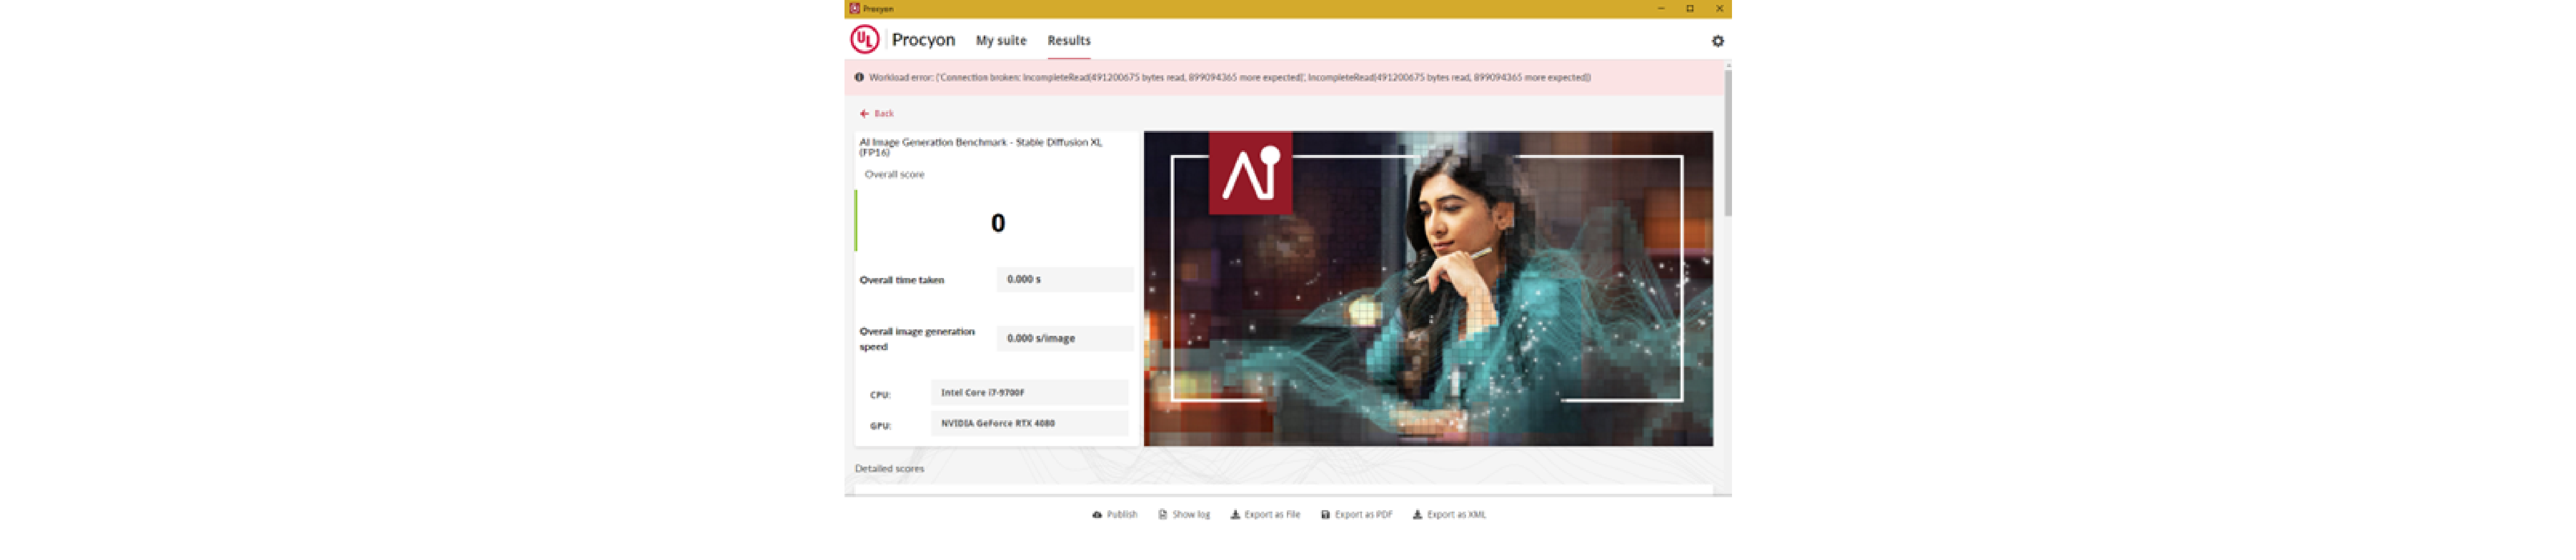Click the AI benchmark artwork image
Viewport: 2576px width, 560px height.
coord(1428,289)
